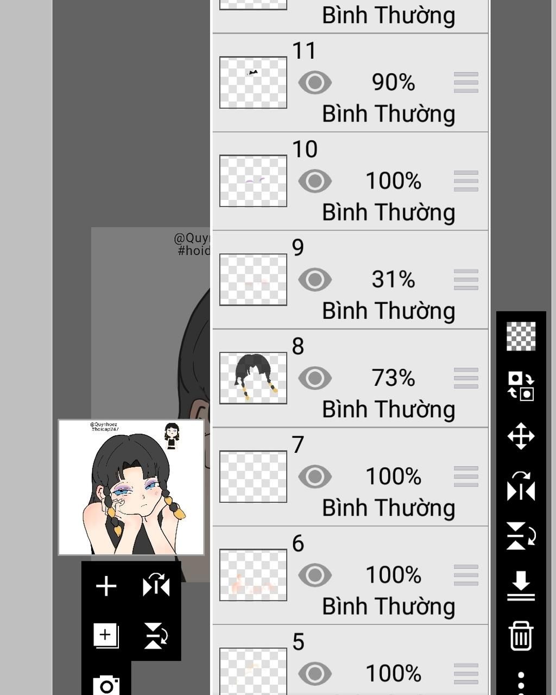This screenshot has width=556, height=695.
Task: Open blend mode Bình Thường of layer 9
Action: pos(389,311)
